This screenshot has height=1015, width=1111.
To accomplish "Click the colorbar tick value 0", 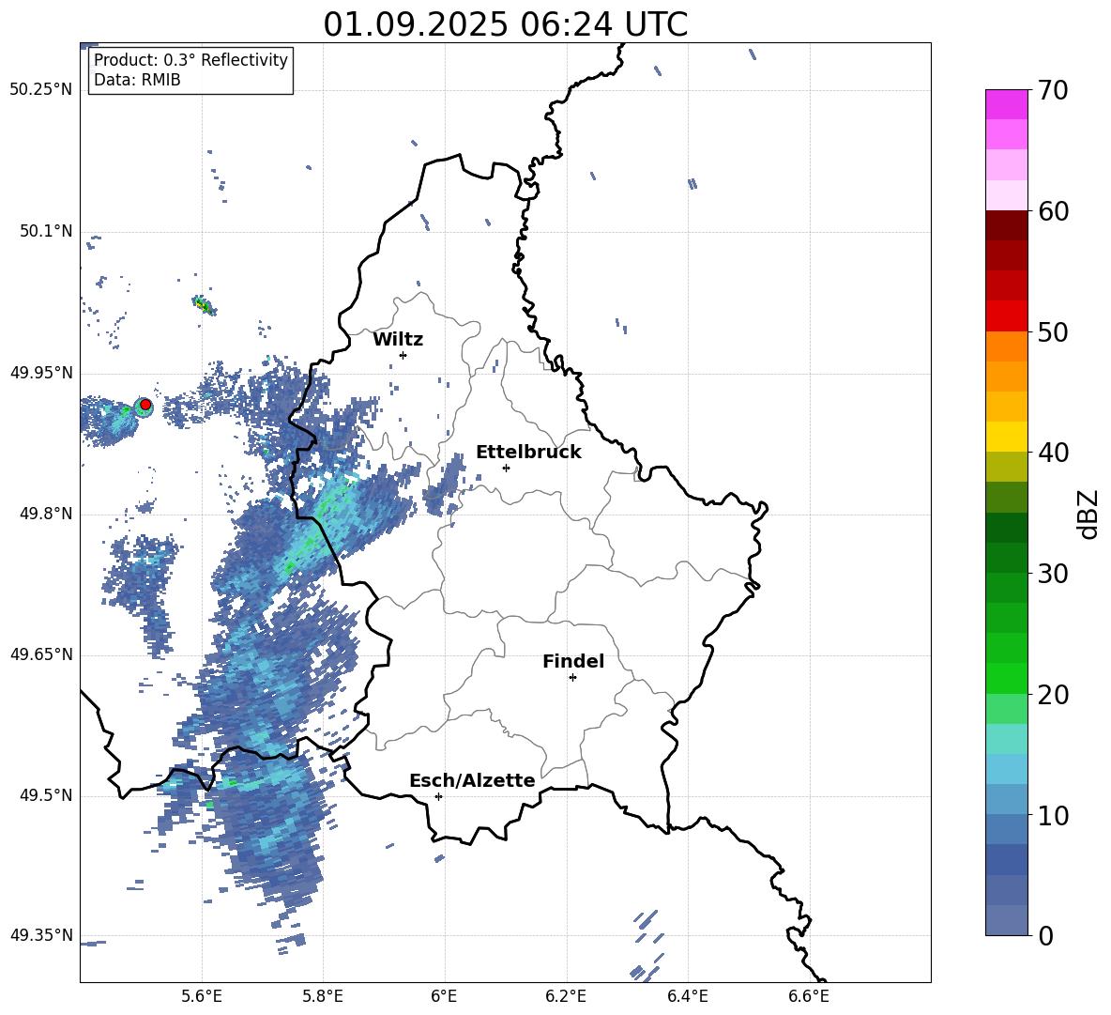I will pos(1045,935).
